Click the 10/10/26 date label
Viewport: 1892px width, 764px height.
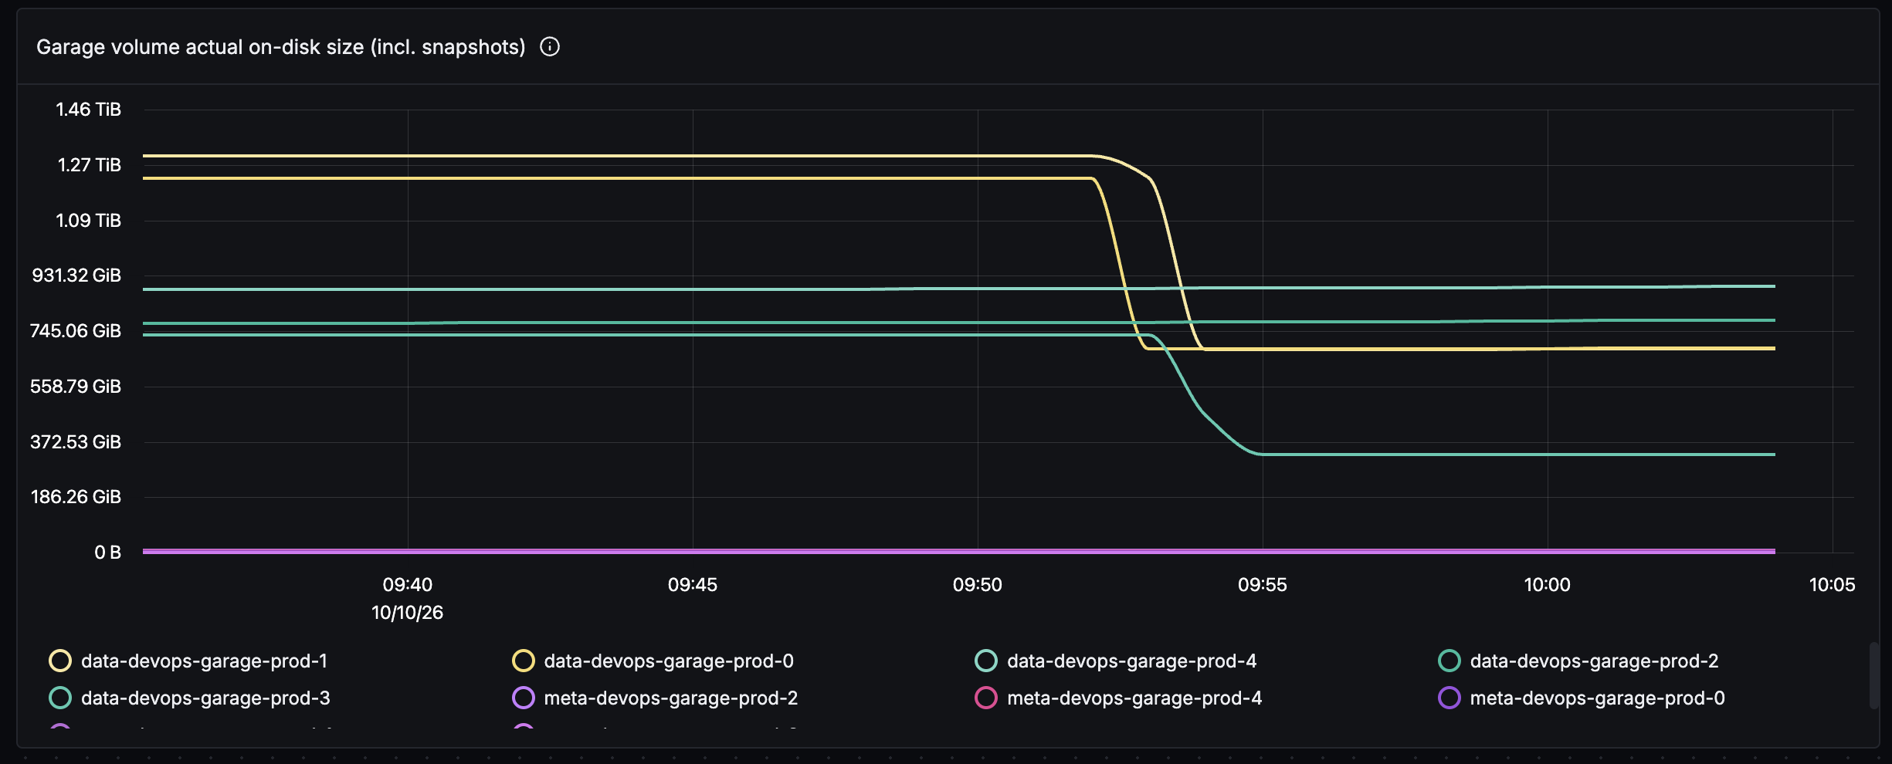(408, 613)
